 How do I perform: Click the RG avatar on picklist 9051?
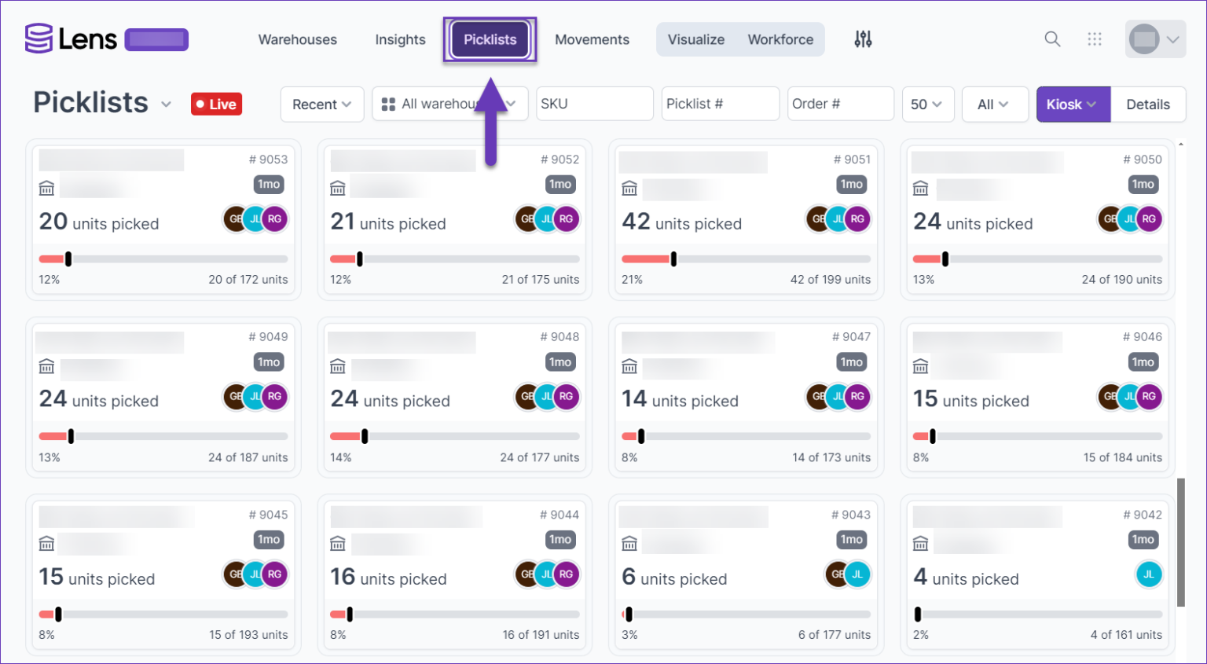(x=857, y=219)
